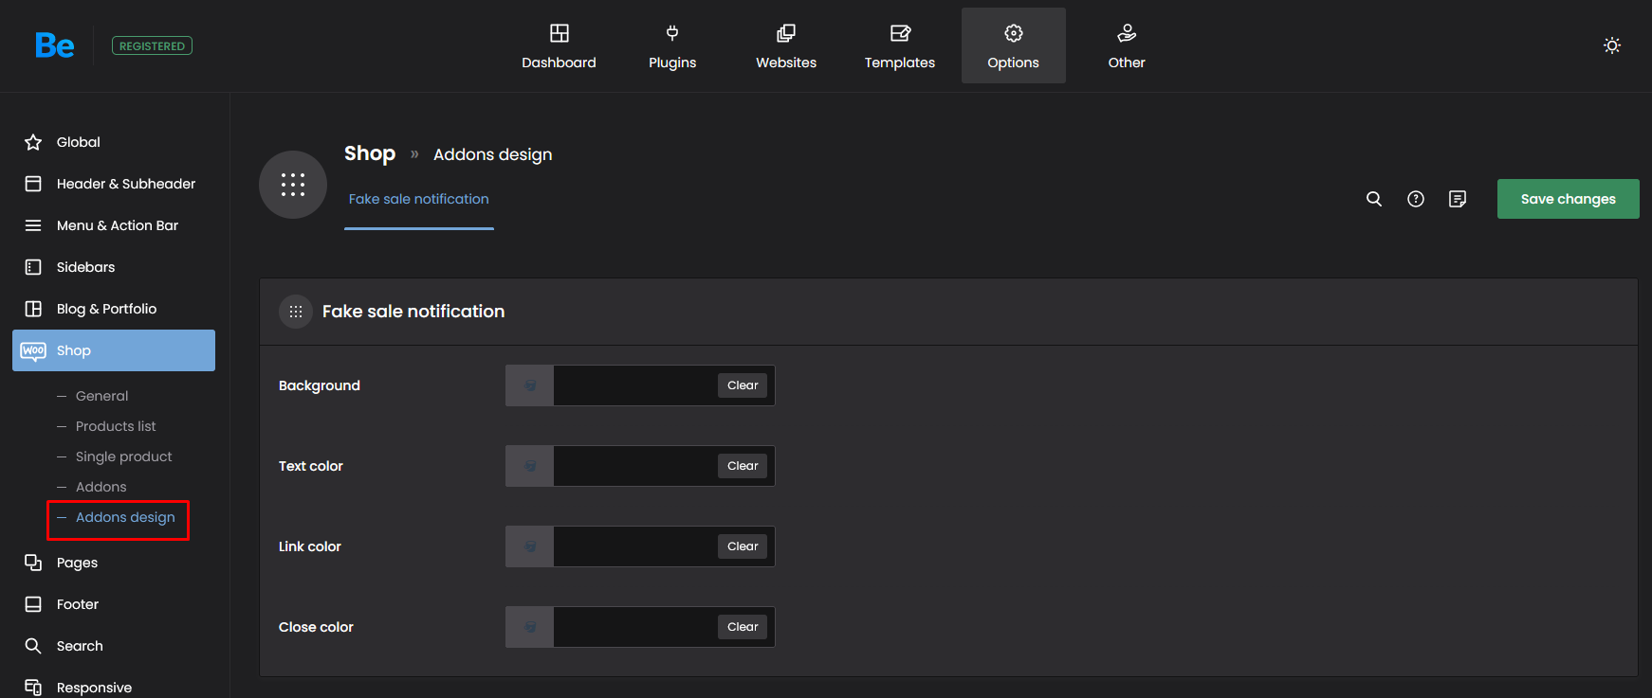Screen dimensions: 1652x698
Task: Open Footer settings in the sidebar
Action: (114, 604)
